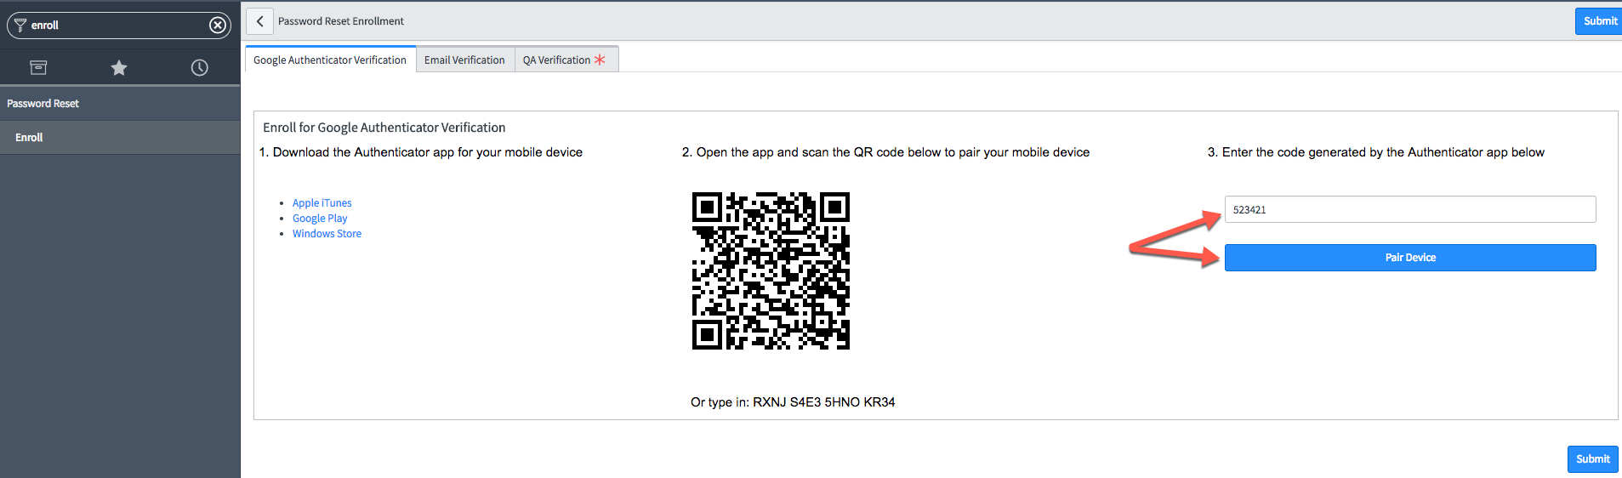
Task: Collapse the Password Reset application menu
Action: 43,104
